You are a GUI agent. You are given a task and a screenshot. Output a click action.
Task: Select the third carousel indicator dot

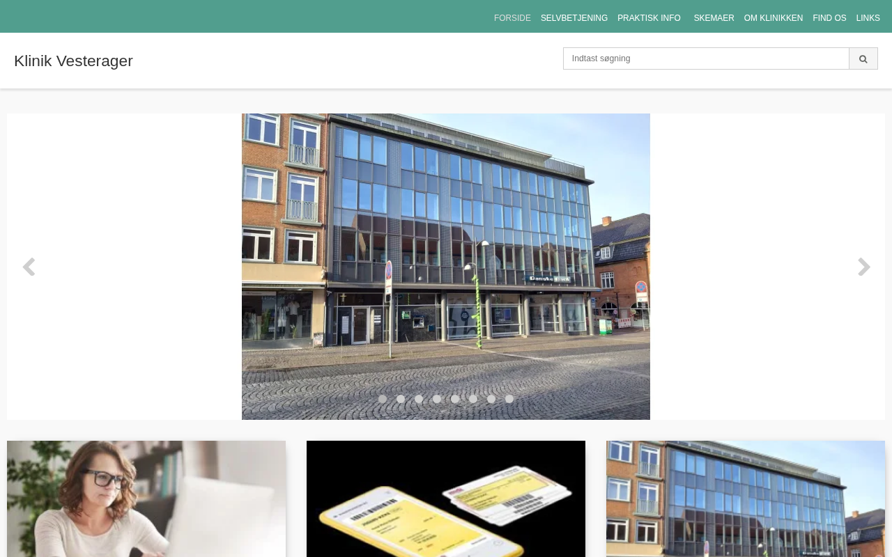point(419,399)
